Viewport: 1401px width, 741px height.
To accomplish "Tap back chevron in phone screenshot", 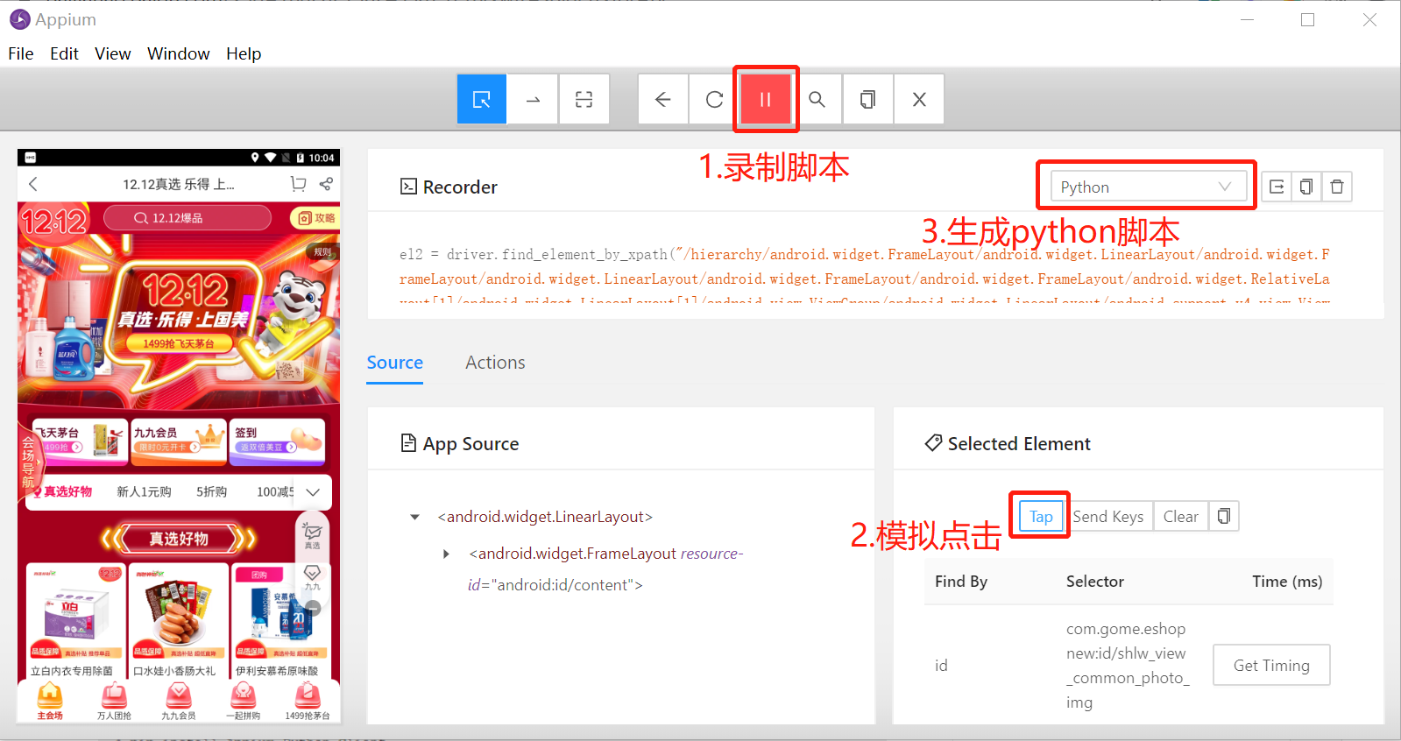I will coord(33,184).
